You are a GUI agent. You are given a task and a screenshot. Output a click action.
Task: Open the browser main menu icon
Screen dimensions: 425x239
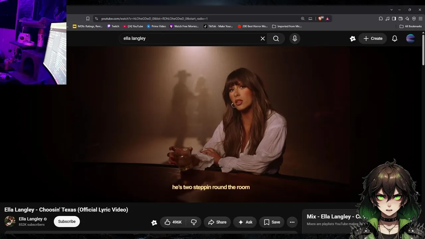pyautogui.click(x=421, y=19)
